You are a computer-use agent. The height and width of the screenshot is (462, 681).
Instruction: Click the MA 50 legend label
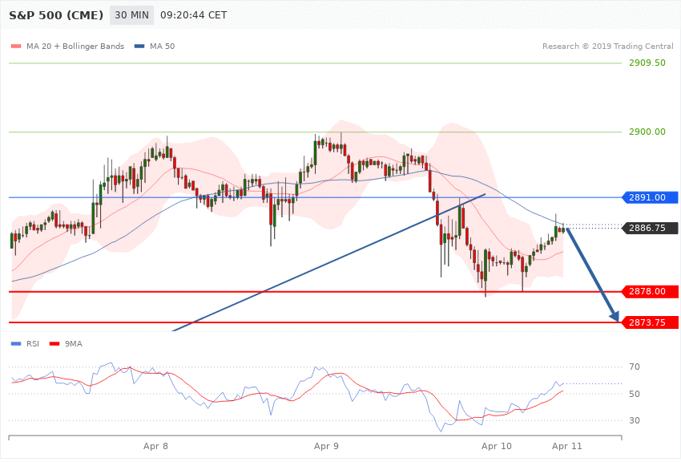[x=162, y=46]
